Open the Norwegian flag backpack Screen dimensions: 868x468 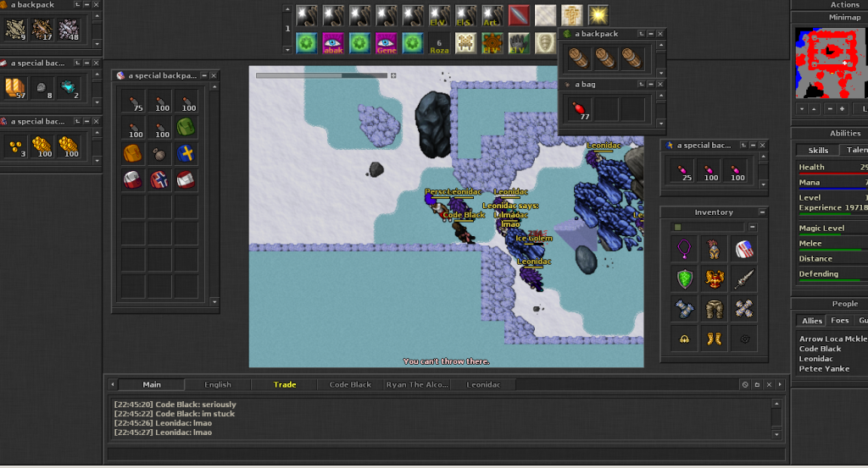[159, 180]
